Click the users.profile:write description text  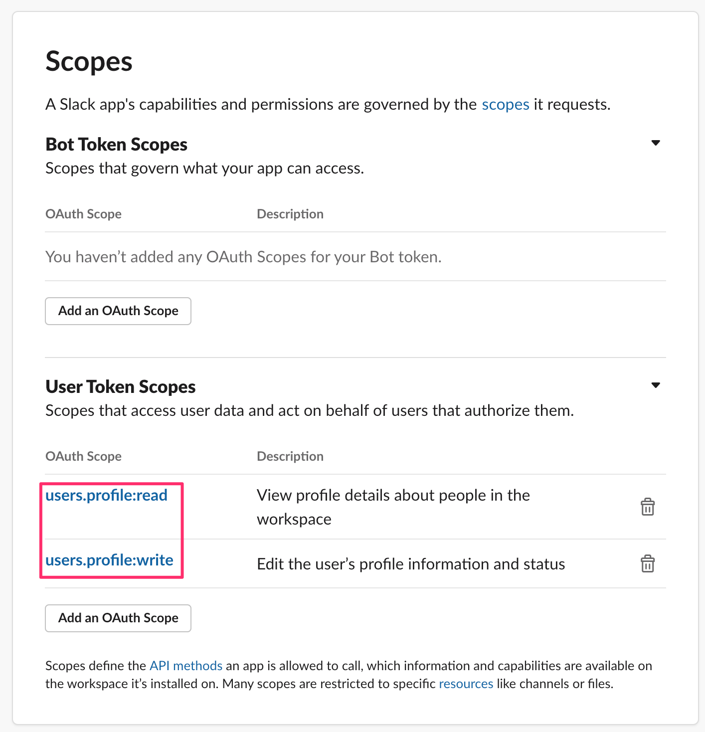[x=410, y=564]
